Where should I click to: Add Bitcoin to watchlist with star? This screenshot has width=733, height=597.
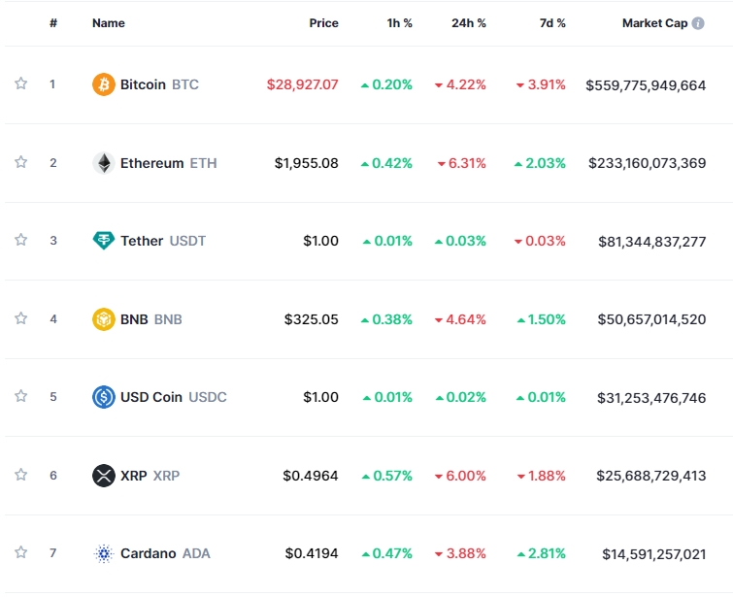20,83
